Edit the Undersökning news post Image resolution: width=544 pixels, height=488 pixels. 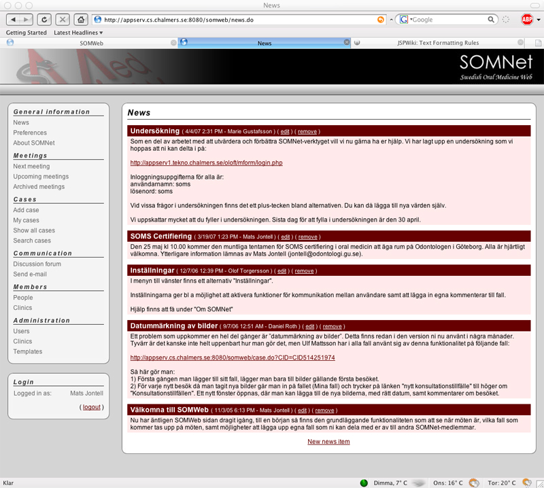(x=285, y=131)
